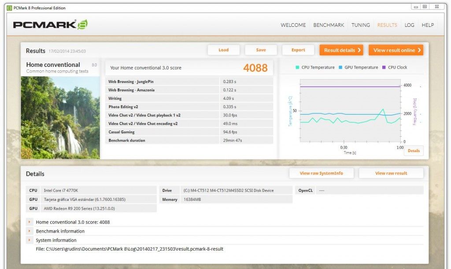Open the TUNING tab

point(361,25)
